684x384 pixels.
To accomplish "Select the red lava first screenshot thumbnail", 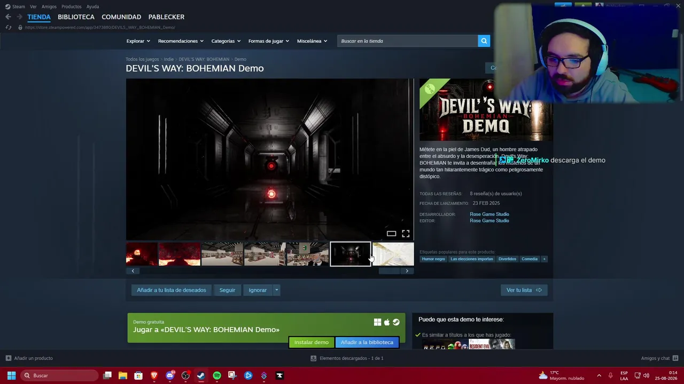I will (142, 254).
